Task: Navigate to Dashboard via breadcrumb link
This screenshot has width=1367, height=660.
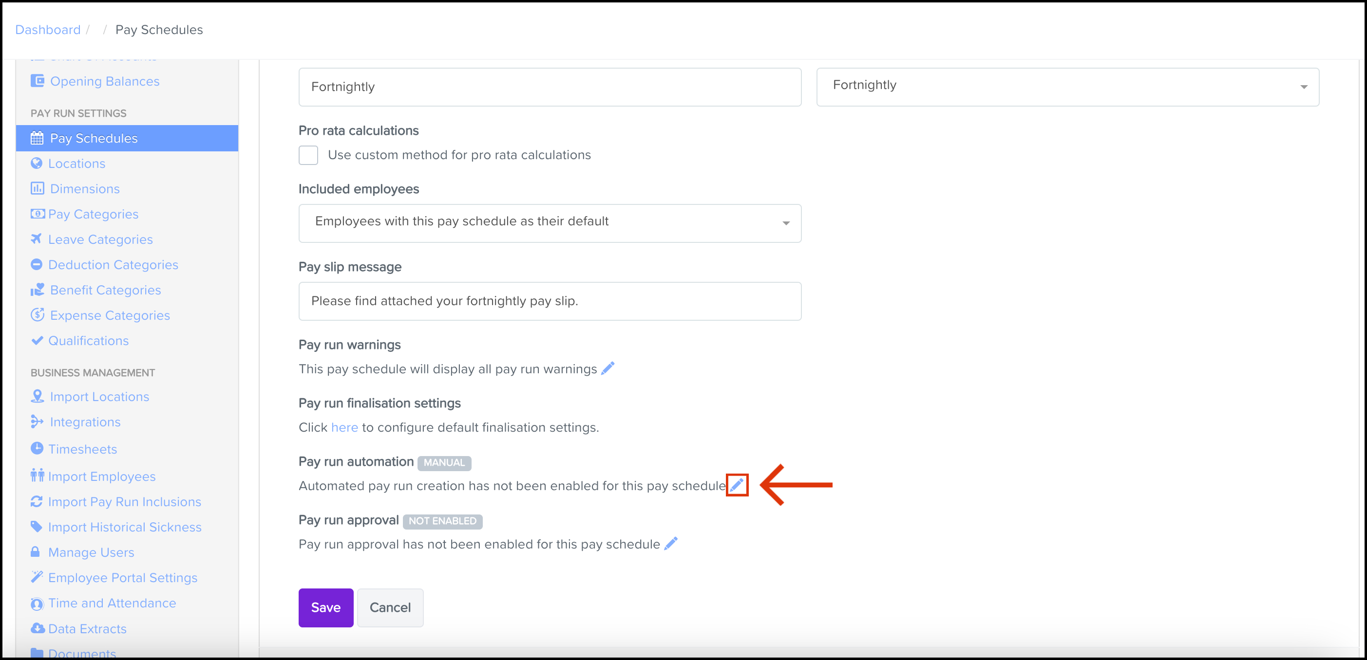Action: pos(48,30)
